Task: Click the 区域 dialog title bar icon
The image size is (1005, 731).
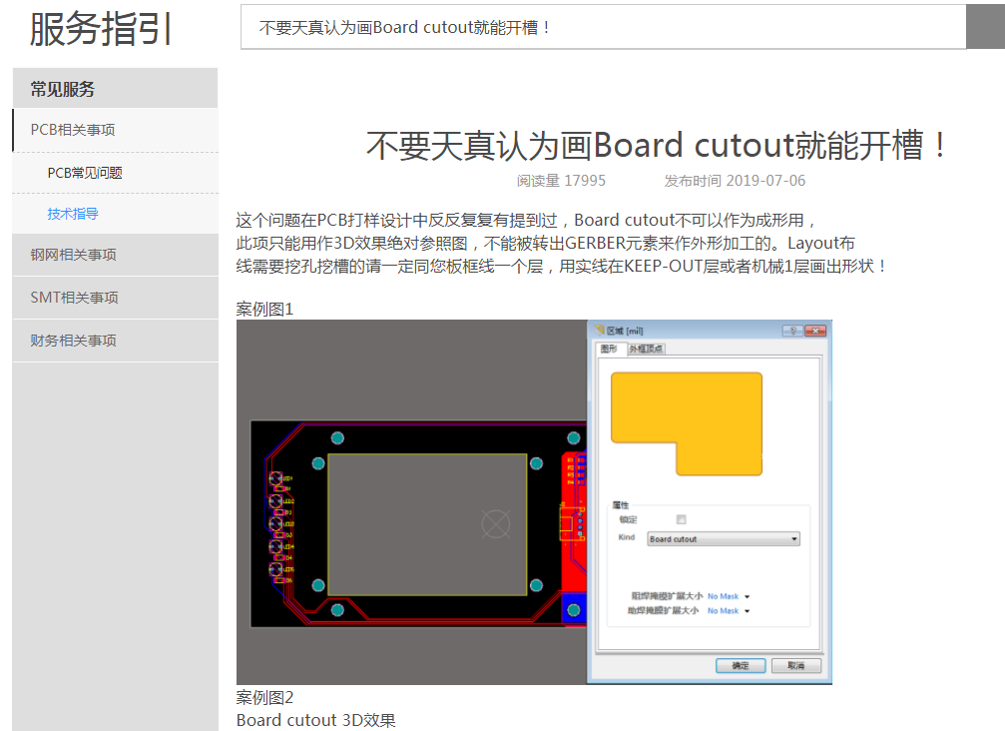Action: click(x=600, y=331)
